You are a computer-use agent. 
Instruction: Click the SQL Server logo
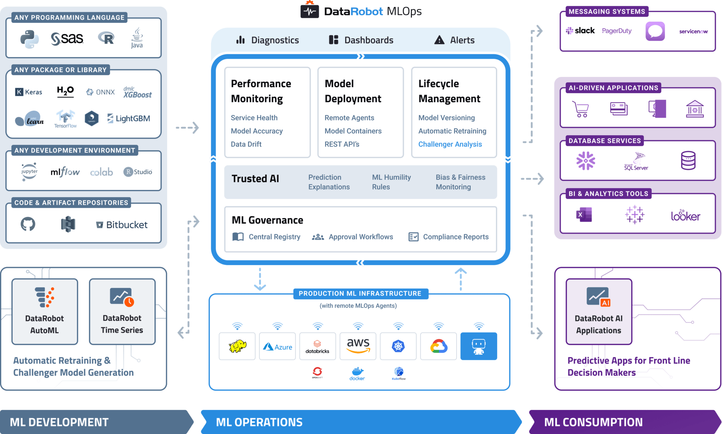click(636, 161)
